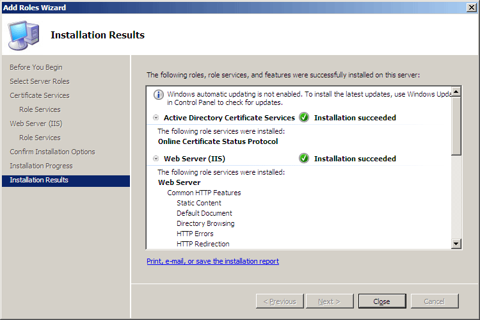Close the Add Roles Wizard window with X
Screen dimensions: 480x320
point(471,7)
